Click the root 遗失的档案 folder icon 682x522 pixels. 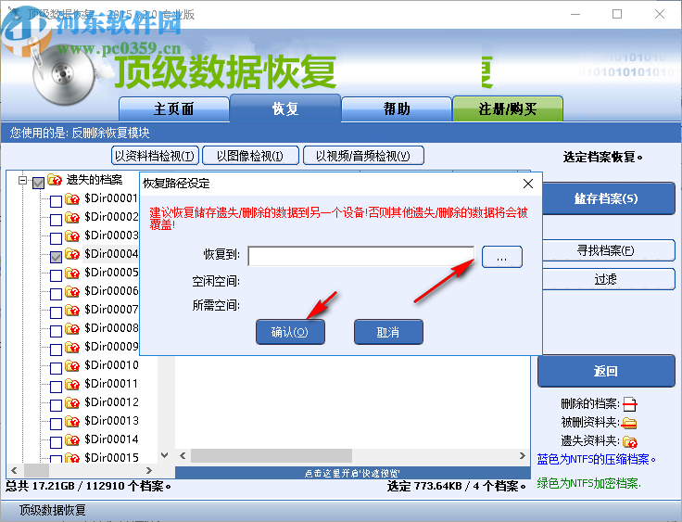(55, 179)
